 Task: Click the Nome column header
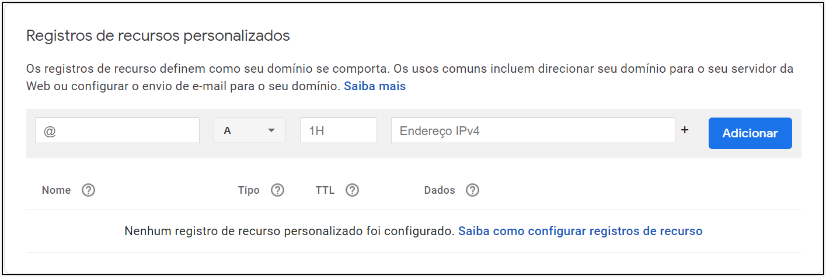(x=56, y=190)
